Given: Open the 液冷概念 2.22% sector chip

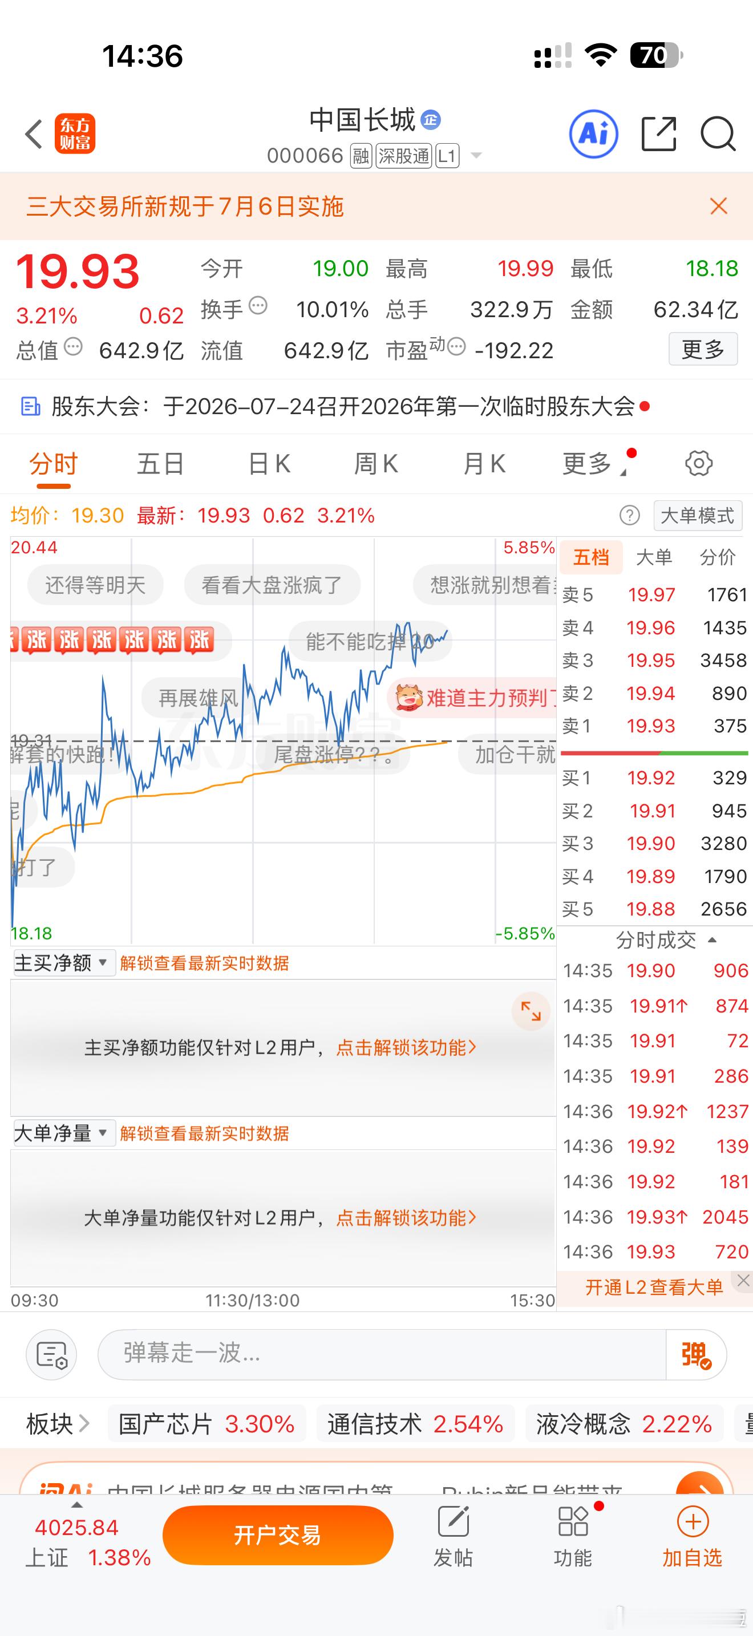Looking at the screenshot, I should (624, 1424).
